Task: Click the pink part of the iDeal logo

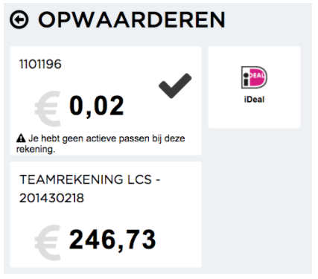Action: tap(258, 77)
